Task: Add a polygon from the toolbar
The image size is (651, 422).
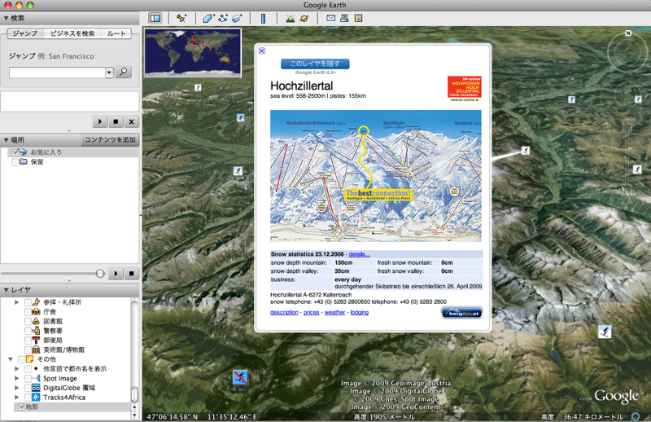Action: [208, 18]
